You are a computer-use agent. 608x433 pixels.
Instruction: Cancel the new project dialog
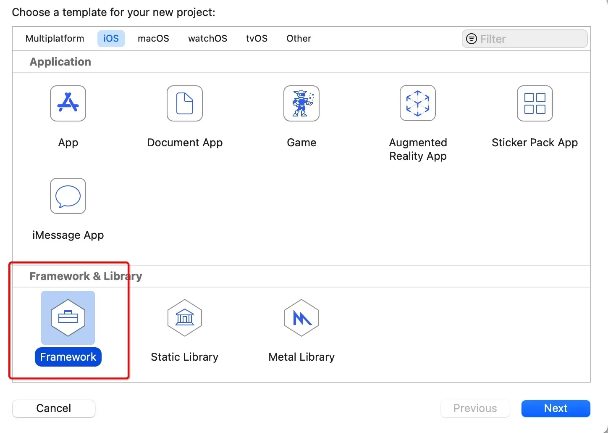click(54, 408)
